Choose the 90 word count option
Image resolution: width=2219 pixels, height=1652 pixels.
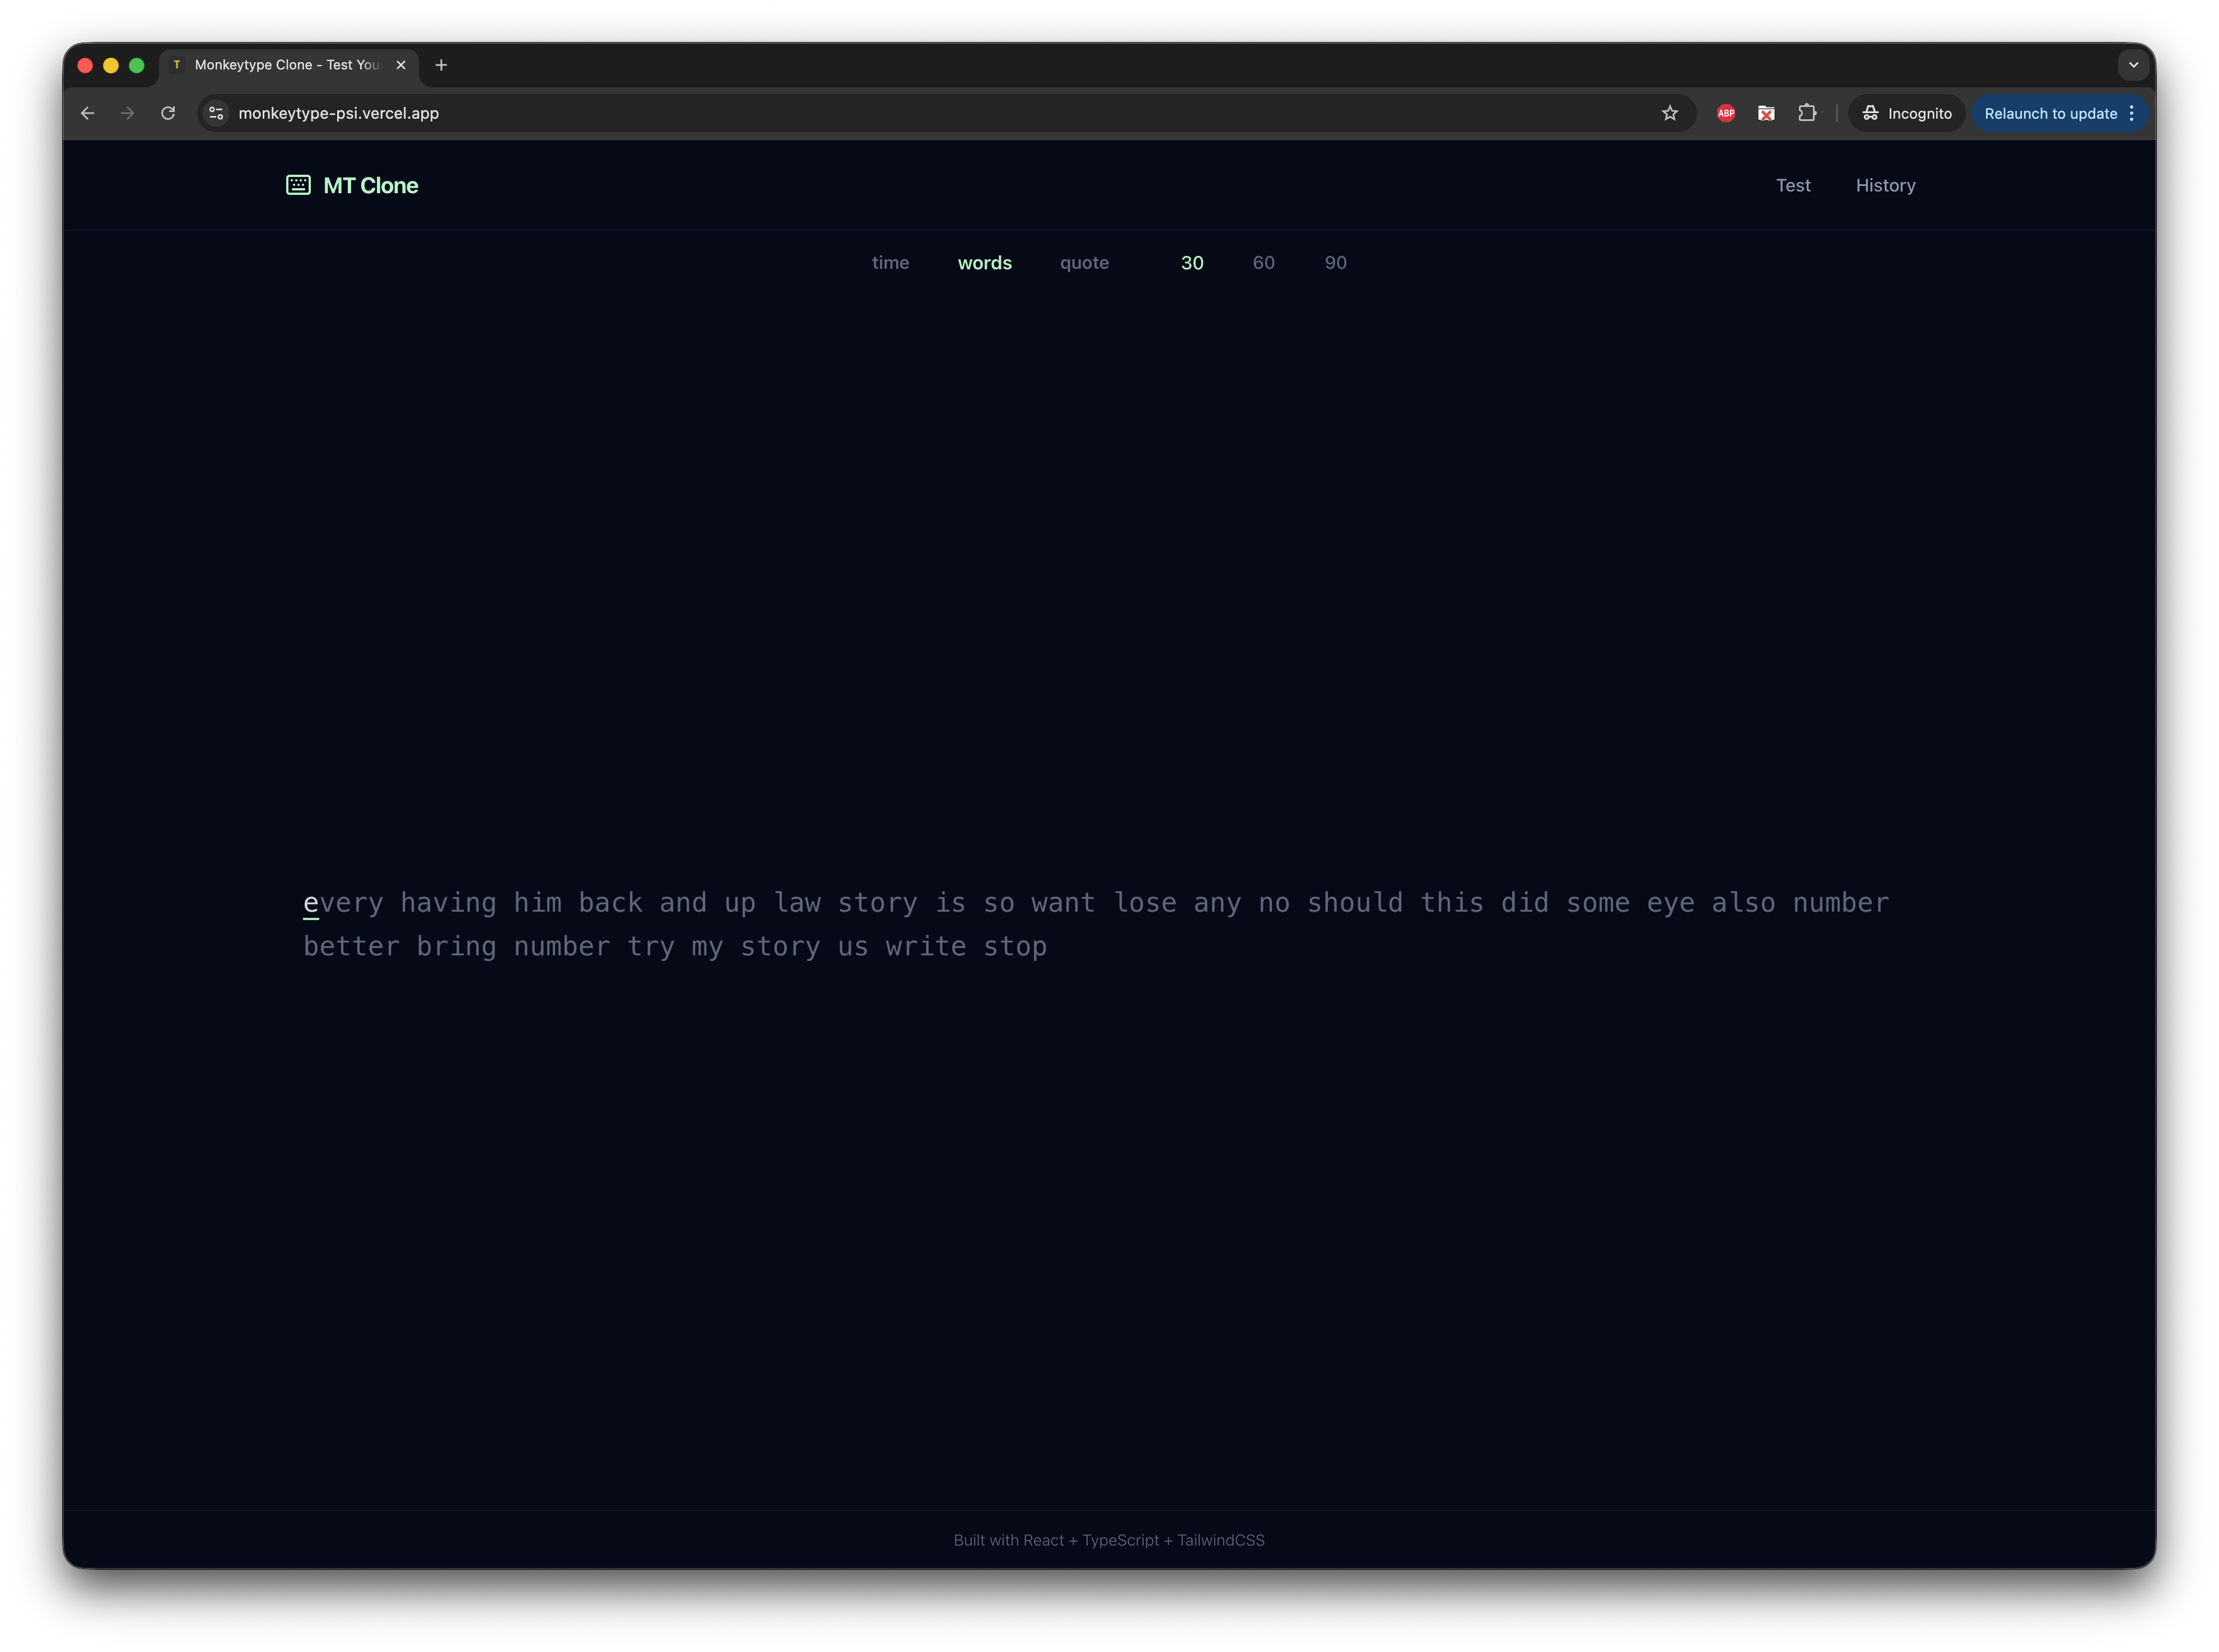[1335, 263]
